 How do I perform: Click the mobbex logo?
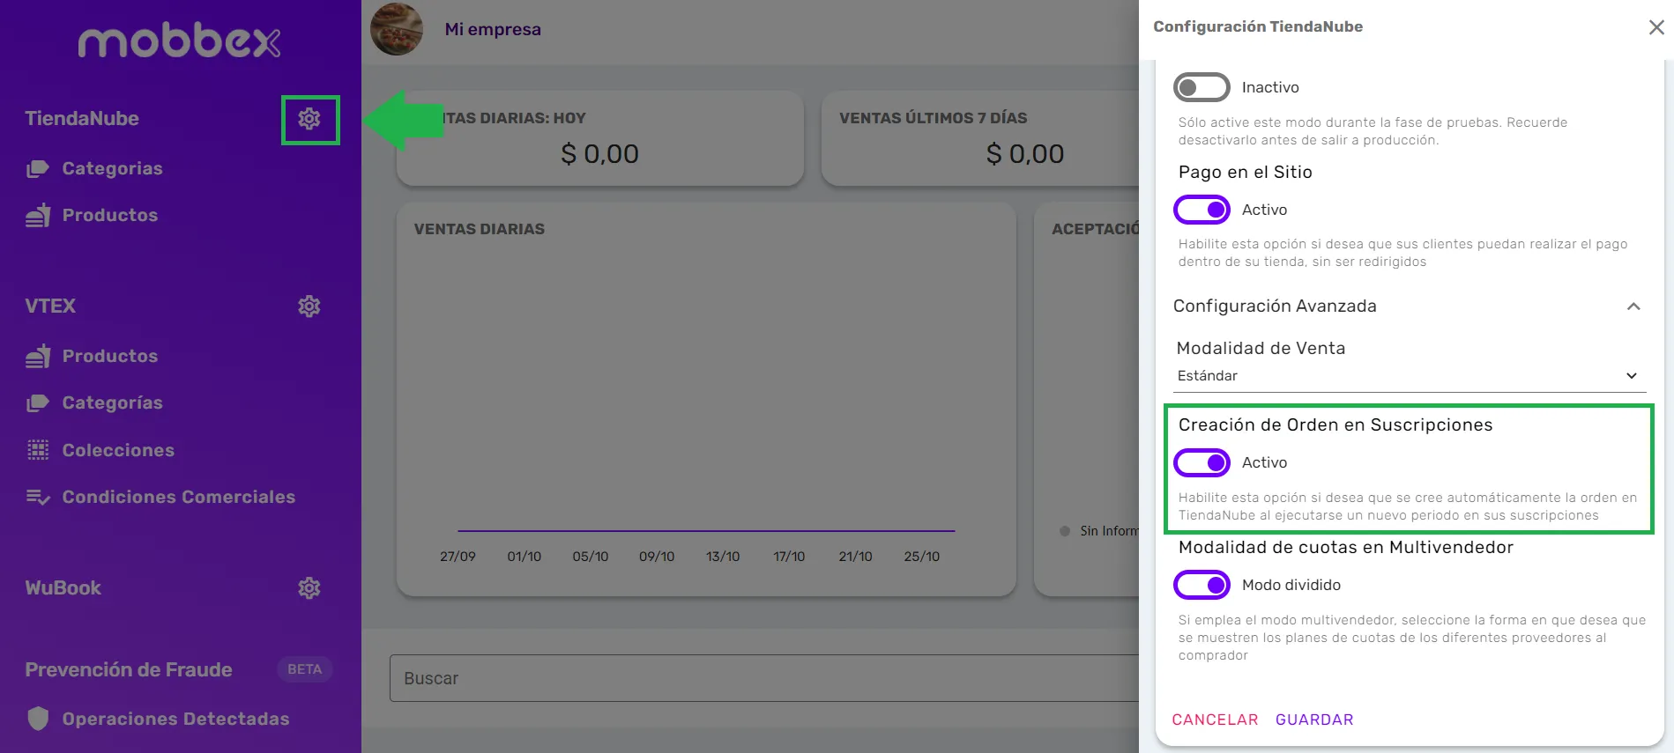(x=180, y=41)
